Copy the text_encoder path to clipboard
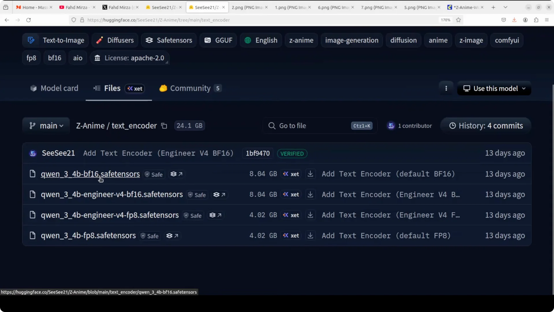This screenshot has width=554, height=312. (164, 126)
